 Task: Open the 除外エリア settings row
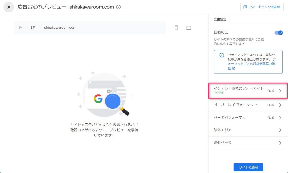[248, 130]
